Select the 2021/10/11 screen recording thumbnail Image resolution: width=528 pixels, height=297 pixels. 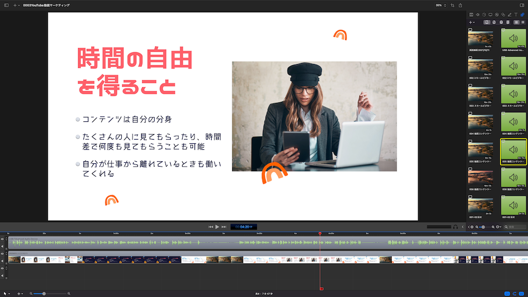click(481, 39)
